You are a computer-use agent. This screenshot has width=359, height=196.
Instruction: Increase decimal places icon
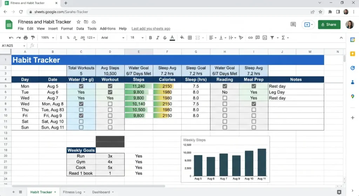[x=82, y=38]
